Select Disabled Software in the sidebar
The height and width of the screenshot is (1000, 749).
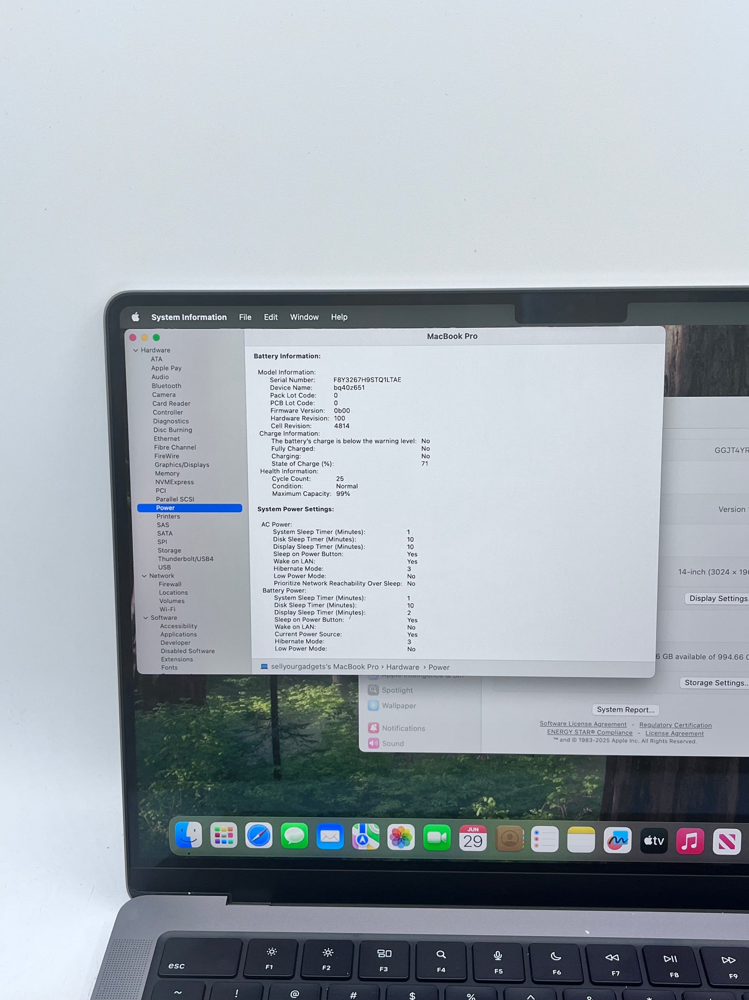188,651
